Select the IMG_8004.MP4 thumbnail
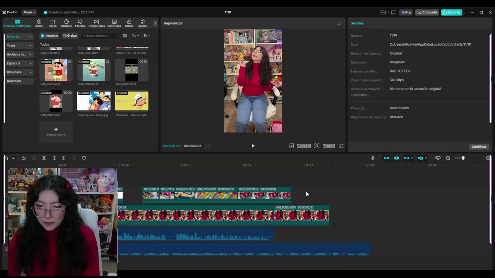495x278 pixels. [94, 70]
